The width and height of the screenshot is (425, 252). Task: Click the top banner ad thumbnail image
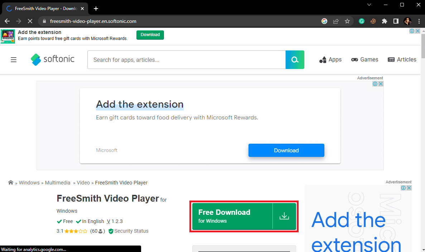tap(8, 36)
